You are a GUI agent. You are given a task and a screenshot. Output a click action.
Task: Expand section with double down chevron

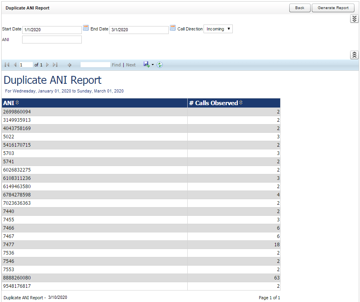[354, 19]
